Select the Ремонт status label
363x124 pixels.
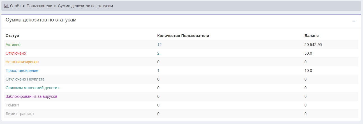[12, 105]
